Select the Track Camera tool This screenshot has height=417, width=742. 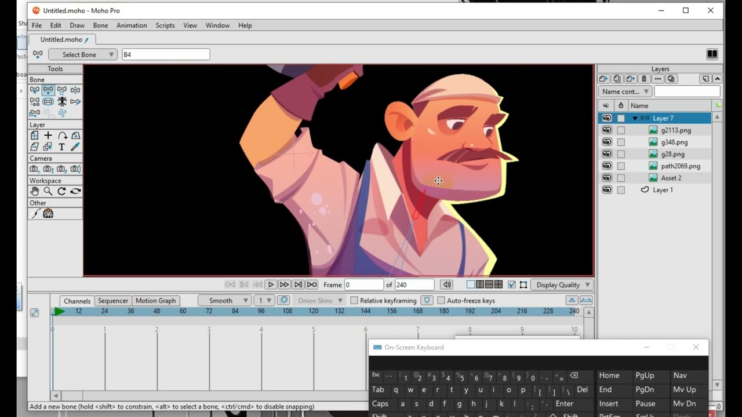tap(35, 169)
